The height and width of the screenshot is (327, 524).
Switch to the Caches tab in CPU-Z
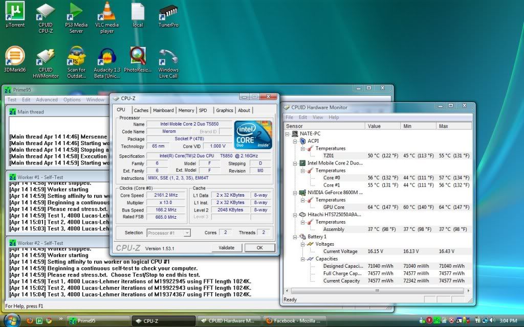point(141,110)
